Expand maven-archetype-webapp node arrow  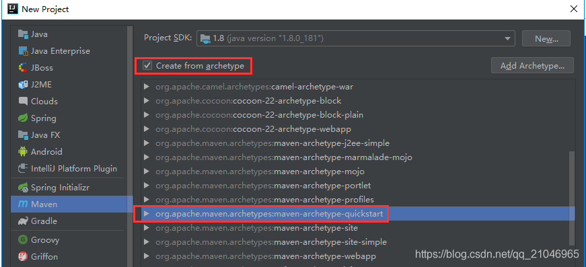click(x=147, y=256)
